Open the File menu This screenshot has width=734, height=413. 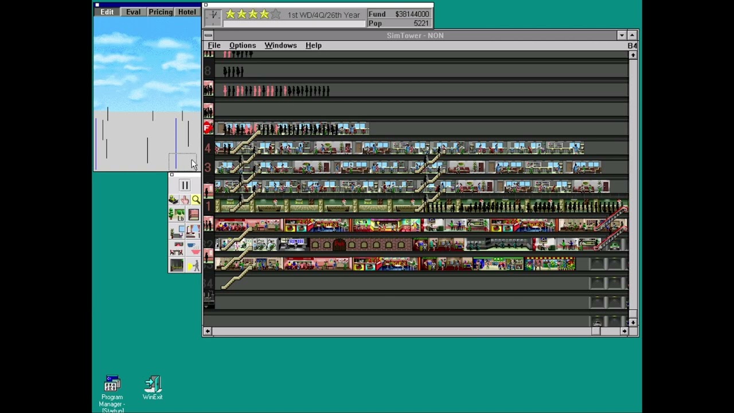[x=214, y=45]
